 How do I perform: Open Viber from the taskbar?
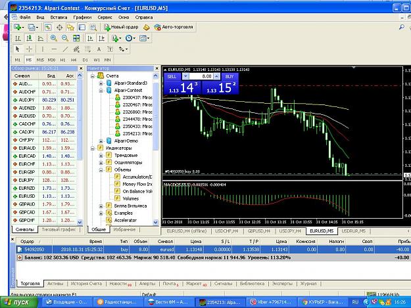[x=272, y=302]
